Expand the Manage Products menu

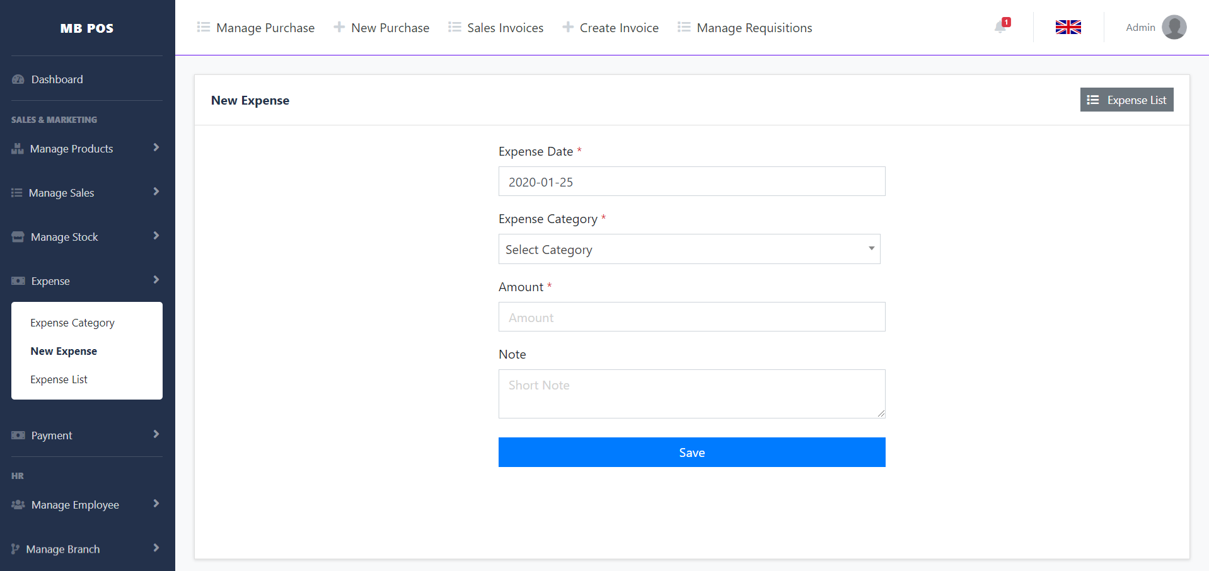point(156,148)
